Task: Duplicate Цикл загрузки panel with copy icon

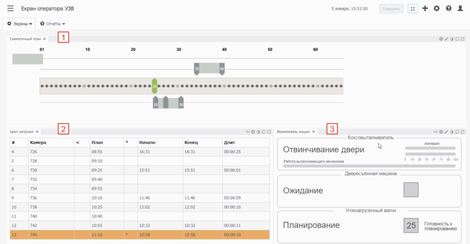Action: [x=264, y=132]
